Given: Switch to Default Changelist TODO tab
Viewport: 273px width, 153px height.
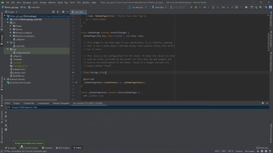Looking at the screenshot, I should (x=61, y=103).
